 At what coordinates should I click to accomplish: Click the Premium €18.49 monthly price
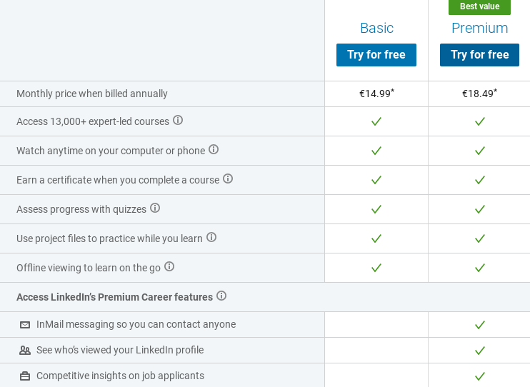point(479,94)
